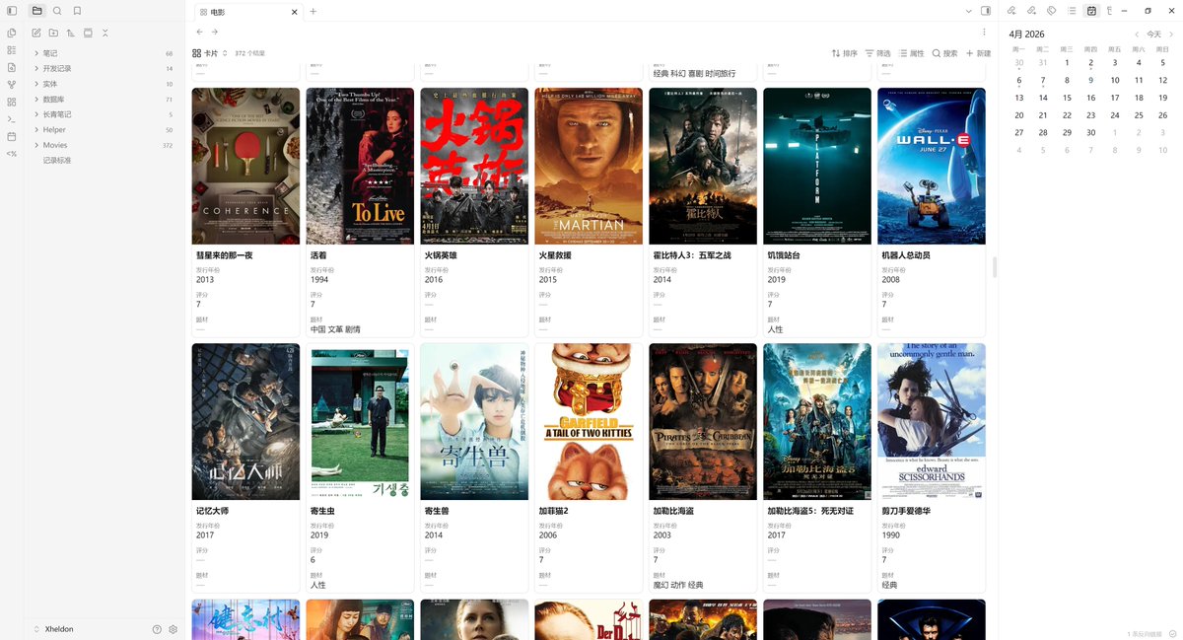Open command palette terminal ribbon icon

click(12, 118)
